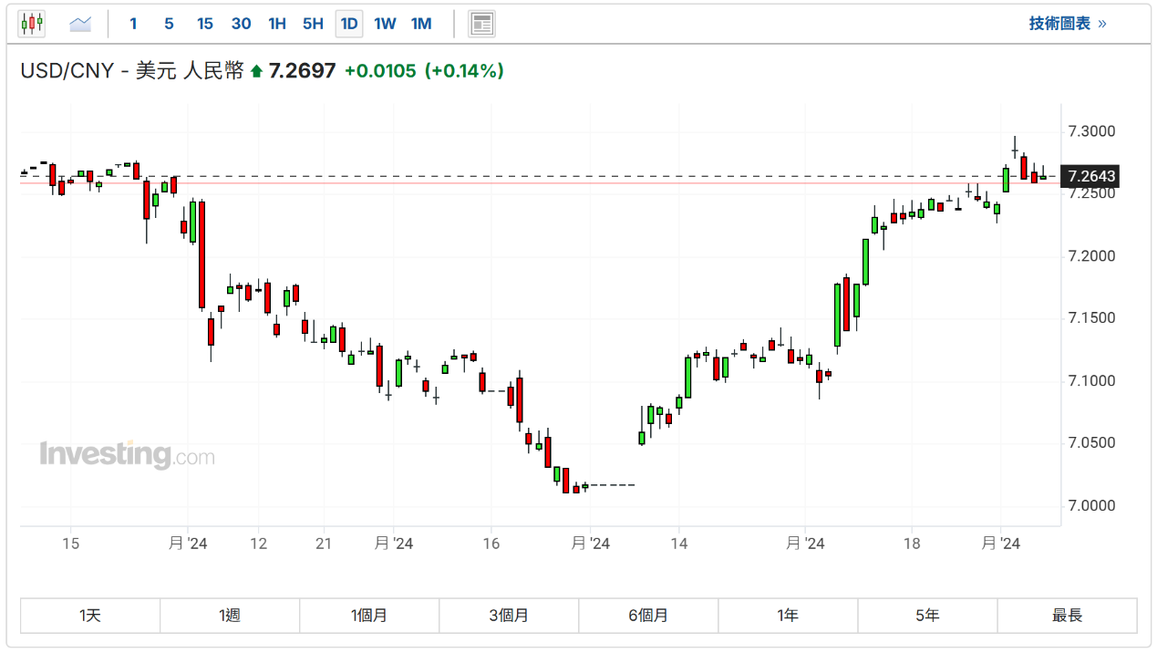
Task: Switch to the area chart icon
Action: [80, 24]
